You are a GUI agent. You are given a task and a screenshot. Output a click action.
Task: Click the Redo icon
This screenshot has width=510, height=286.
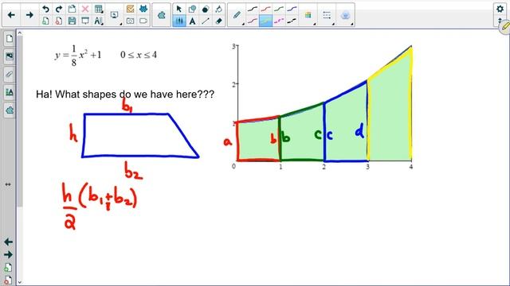(x=59, y=9)
